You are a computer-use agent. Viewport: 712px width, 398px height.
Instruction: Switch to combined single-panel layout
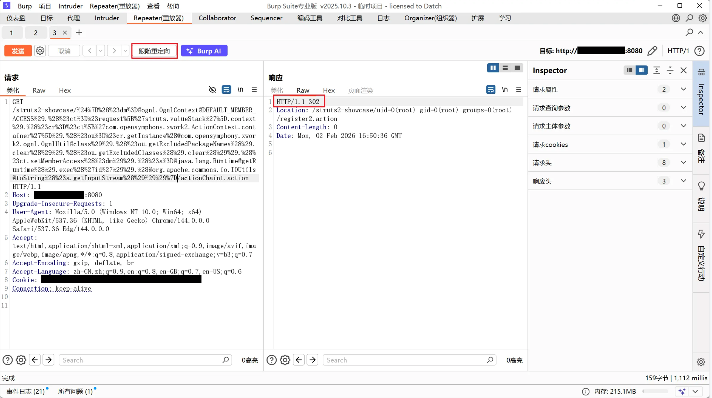[517, 68]
